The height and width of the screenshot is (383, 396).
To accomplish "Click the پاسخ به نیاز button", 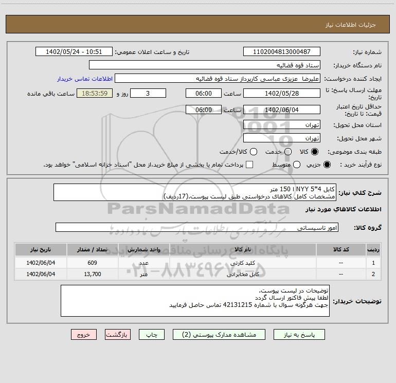I will [x=299, y=335].
